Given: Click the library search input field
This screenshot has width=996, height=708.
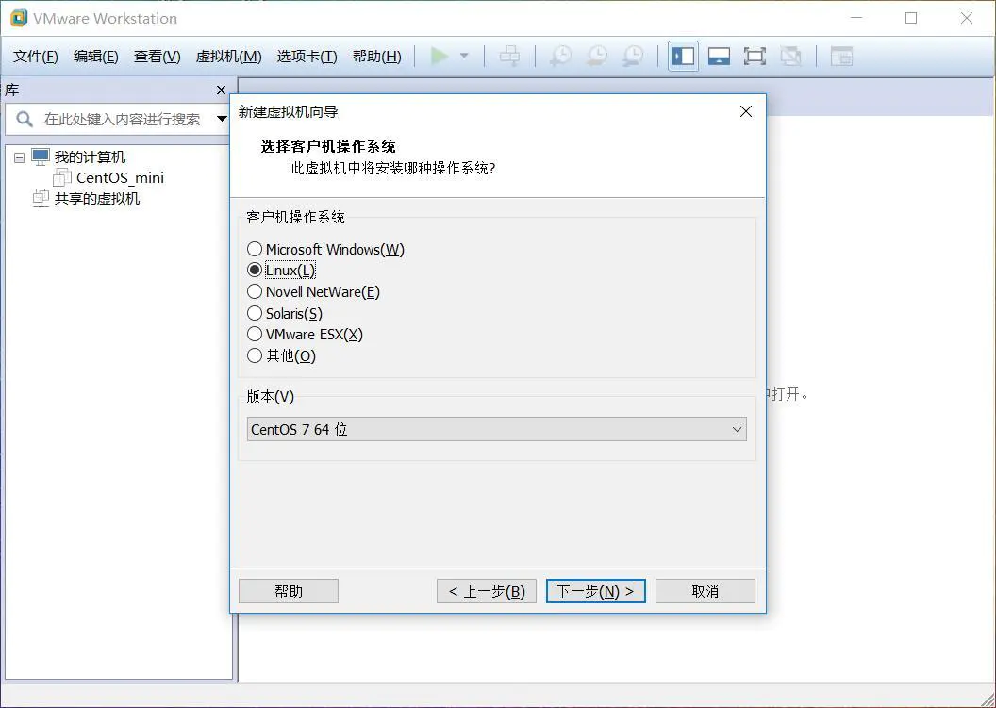Looking at the screenshot, I should coord(122,119).
